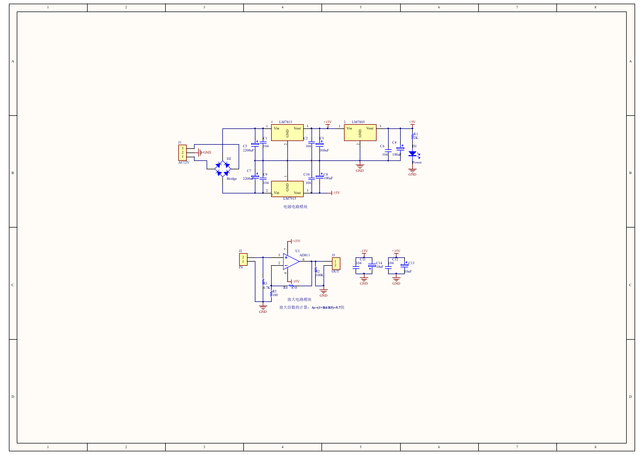Click the 'AD811' part label
Screen dimensions: 644x455
pyautogui.click(x=305, y=255)
